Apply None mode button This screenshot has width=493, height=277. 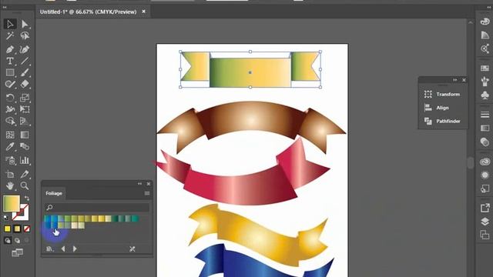pyautogui.click(x=27, y=229)
